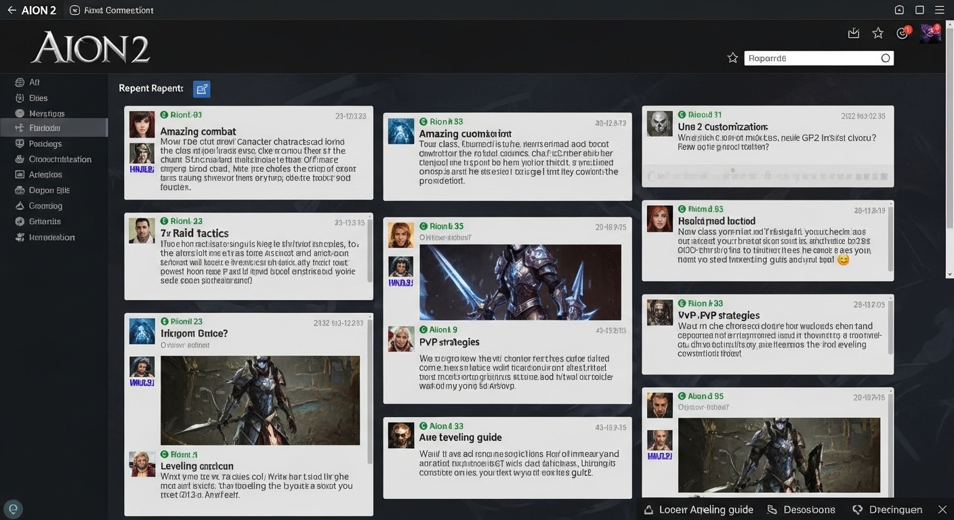This screenshot has height=520, width=954.
Task: Click the round icon at the bottom-left corner
Action: pyautogui.click(x=13, y=509)
